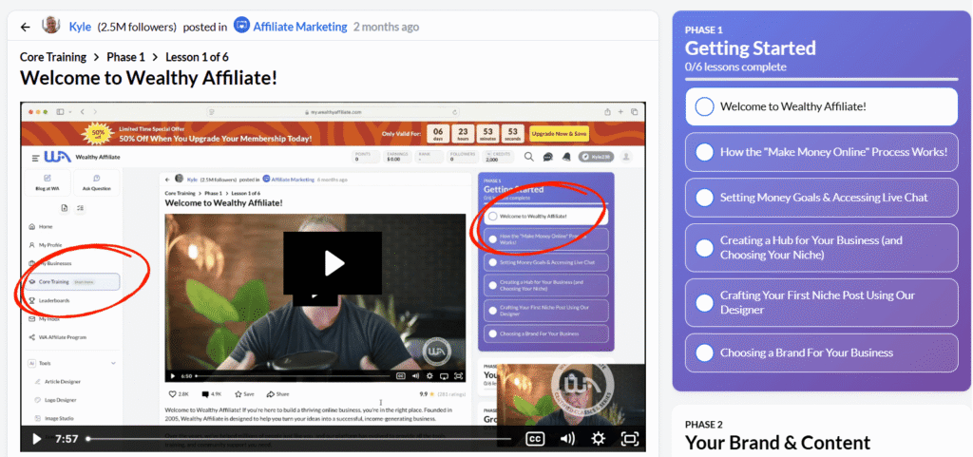Image resolution: width=973 pixels, height=457 pixels.
Task: Open Kyle's profile picture avatar
Action: click(x=50, y=26)
